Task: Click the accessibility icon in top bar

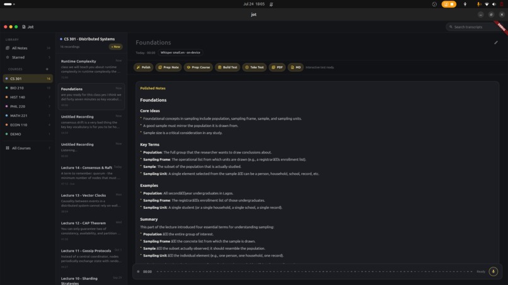Action: 465,4
